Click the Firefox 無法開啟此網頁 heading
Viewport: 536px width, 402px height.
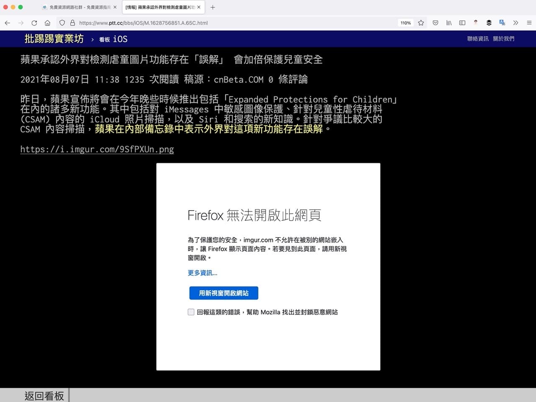pyautogui.click(x=254, y=215)
